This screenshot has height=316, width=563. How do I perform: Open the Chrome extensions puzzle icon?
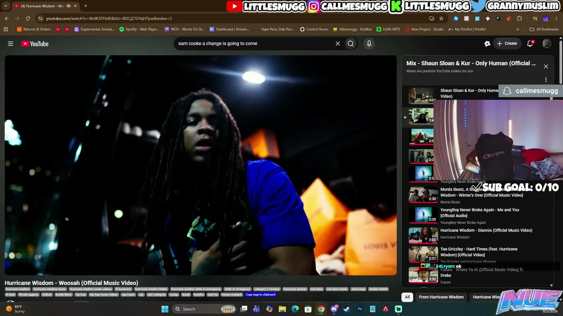(x=519, y=18)
